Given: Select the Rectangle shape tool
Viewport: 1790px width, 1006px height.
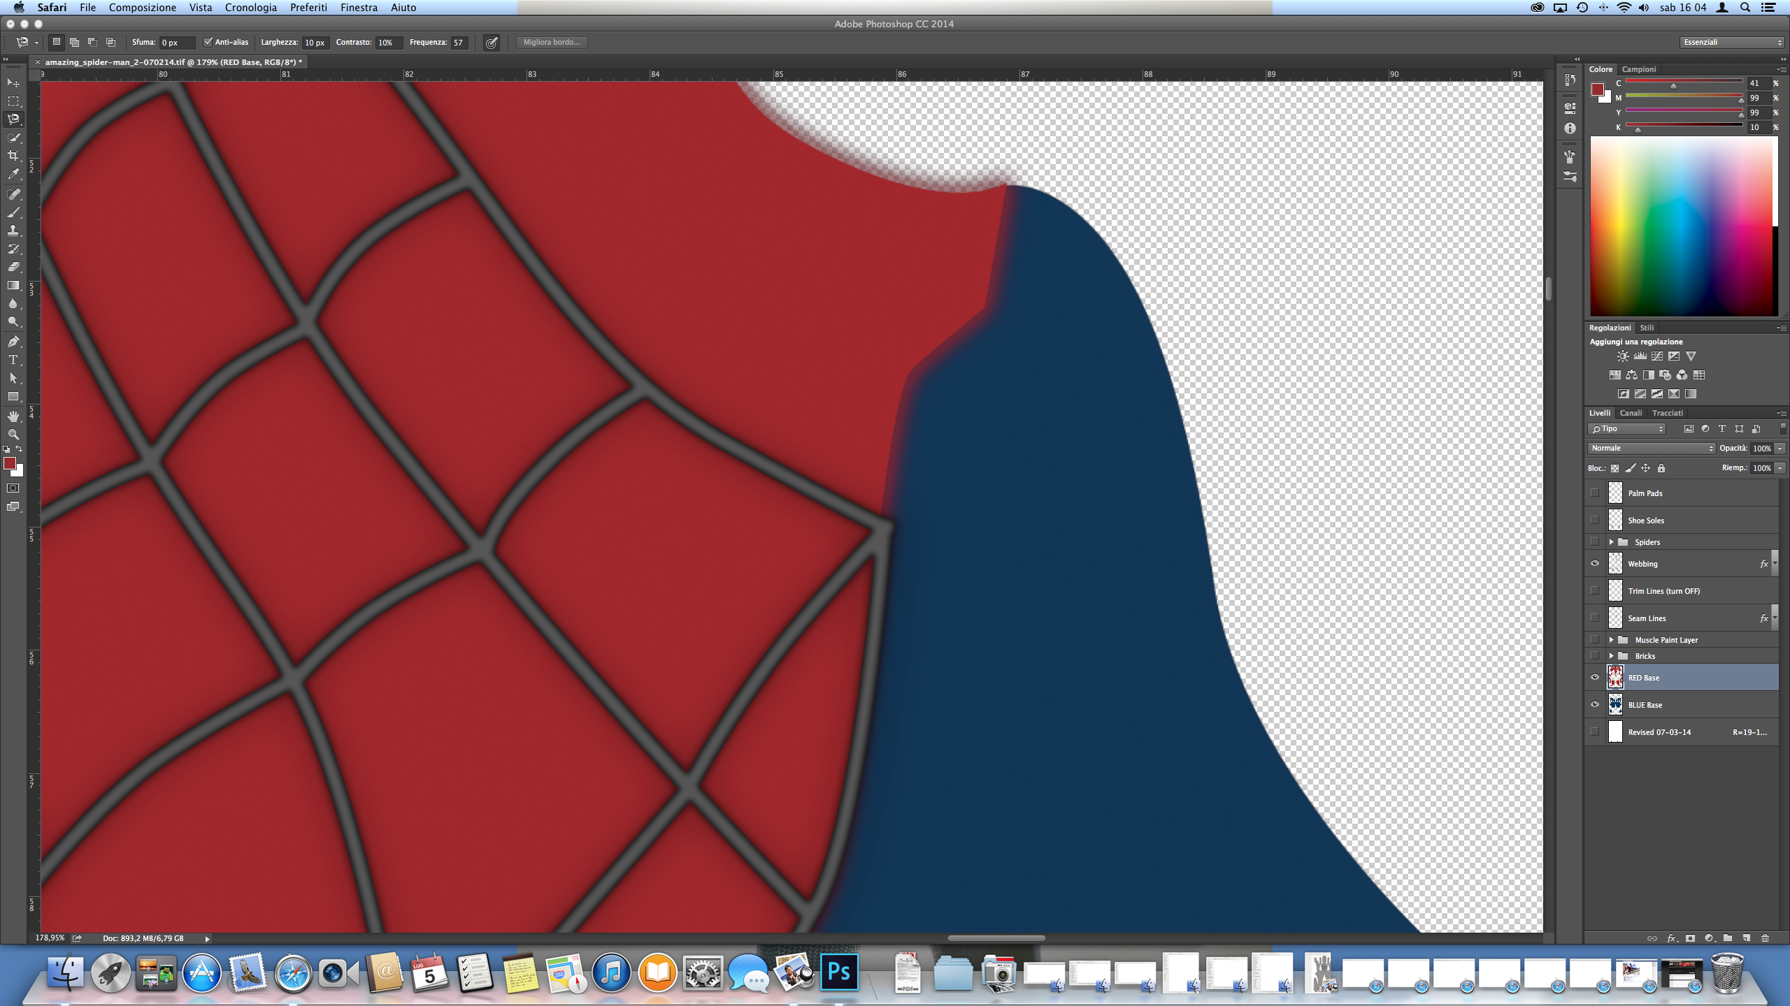Looking at the screenshot, I should pyautogui.click(x=13, y=396).
